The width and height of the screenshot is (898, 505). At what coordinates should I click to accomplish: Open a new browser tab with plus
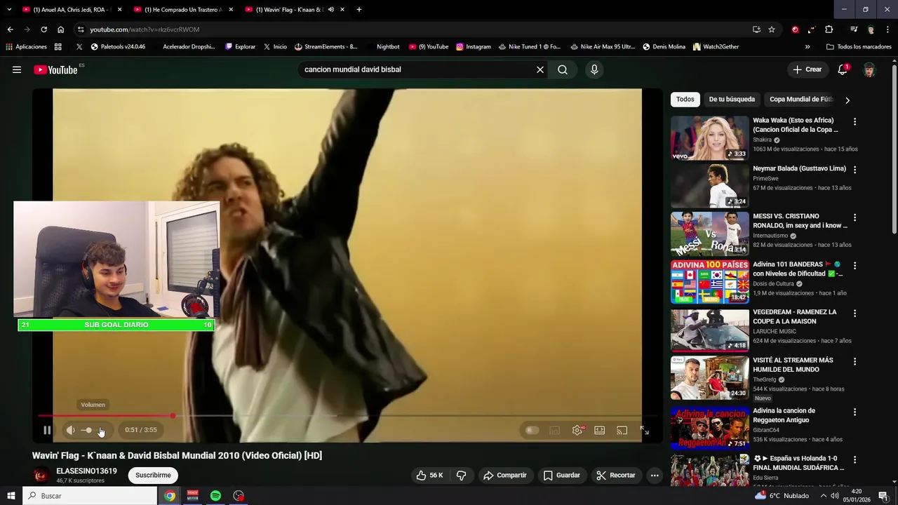359,10
